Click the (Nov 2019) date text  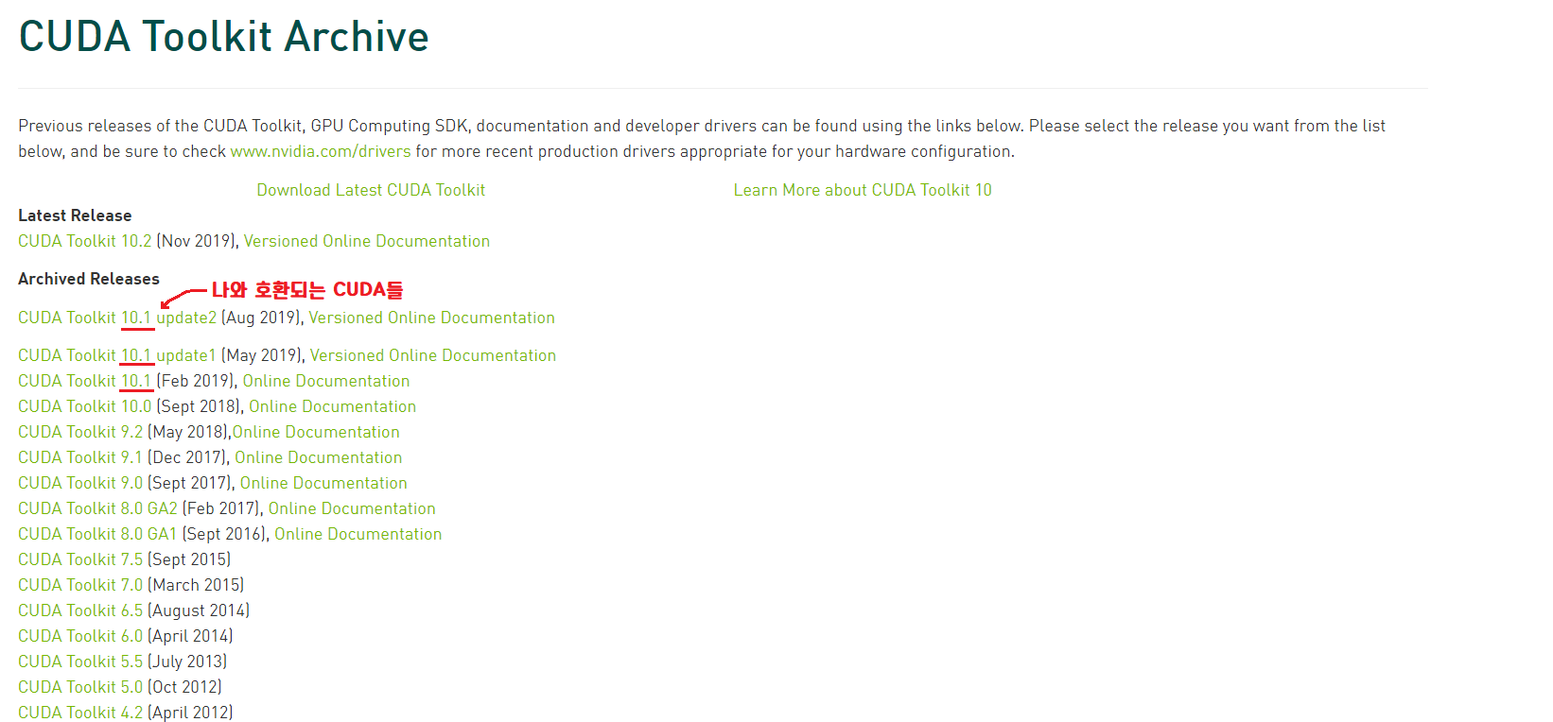pyautogui.click(x=196, y=241)
